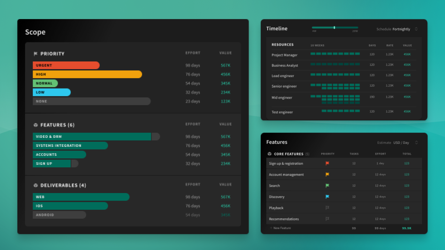445x250 pixels.
Task: Click the cube icon beside Core Features
Action: click(269, 154)
